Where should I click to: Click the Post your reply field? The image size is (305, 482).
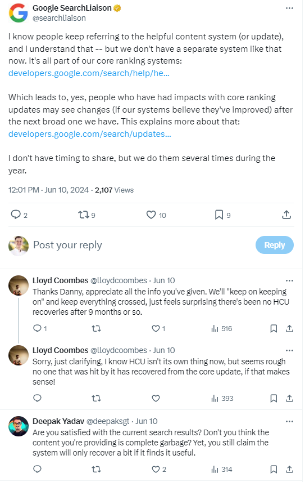coord(141,245)
